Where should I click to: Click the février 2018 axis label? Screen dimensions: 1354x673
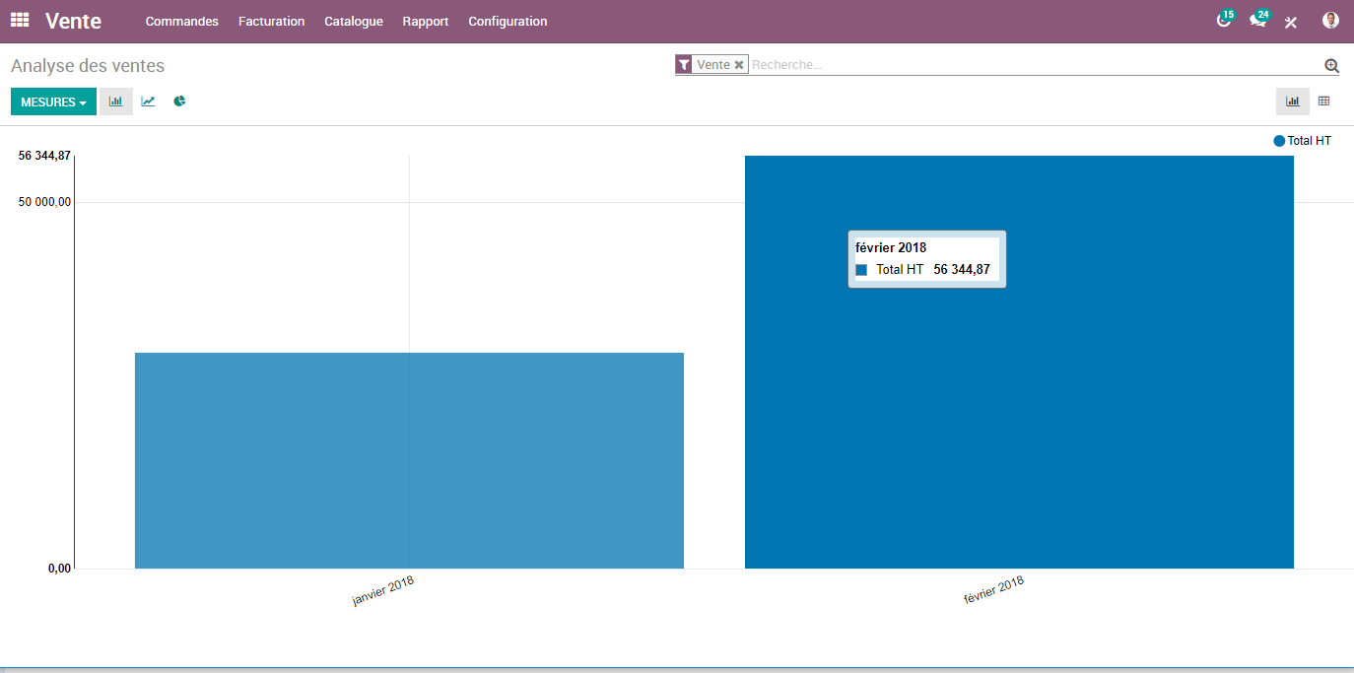(x=993, y=591)
